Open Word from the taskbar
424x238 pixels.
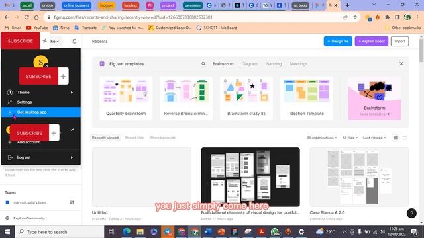pos(208,232)
